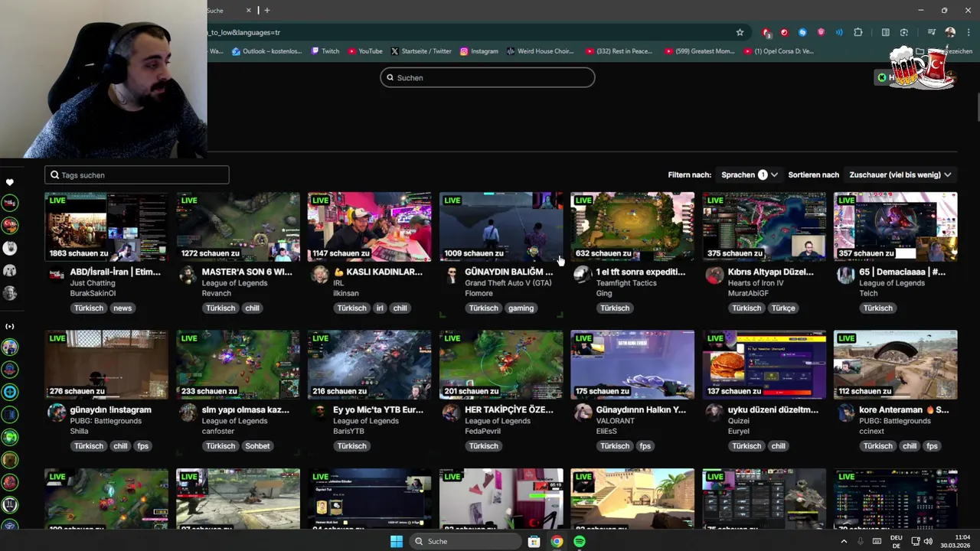This screenshot has width=980, height=551.
Task: Open ilkinsan's avatar beside KASLI KADINLAR
Action: (320, 275)
